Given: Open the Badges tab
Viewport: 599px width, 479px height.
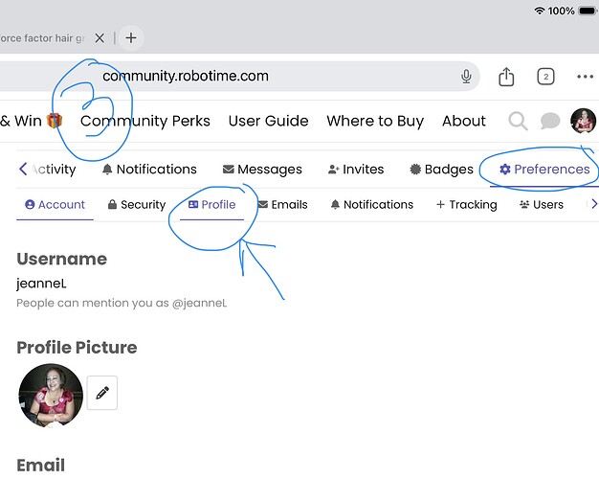Looking at the screenshot, I should (442, 170).
